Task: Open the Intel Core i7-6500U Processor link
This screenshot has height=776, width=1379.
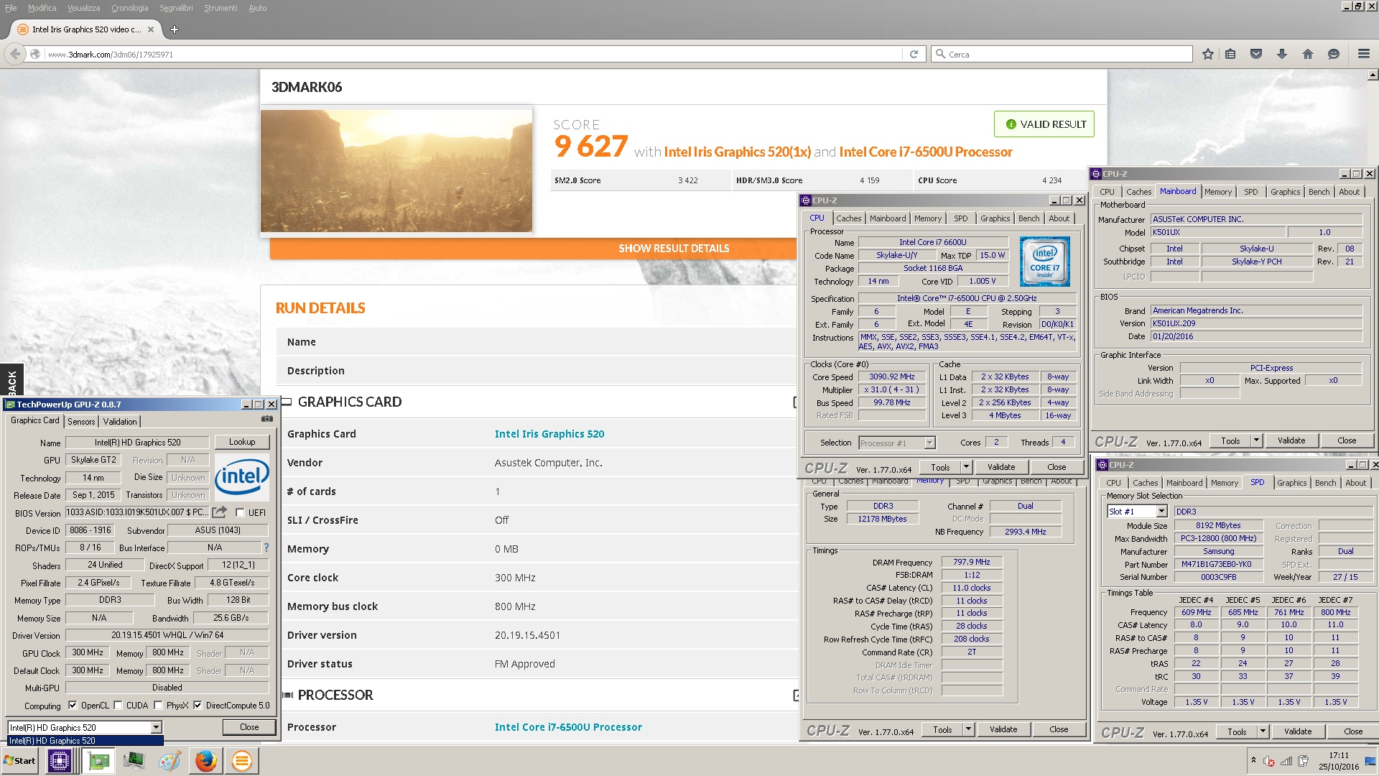Action: pos(568,727)
